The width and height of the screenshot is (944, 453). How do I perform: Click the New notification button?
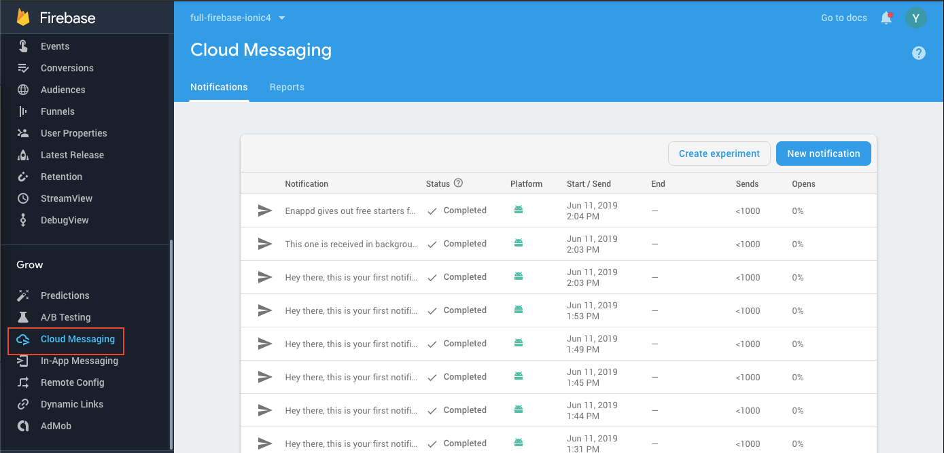pos(824,153)
